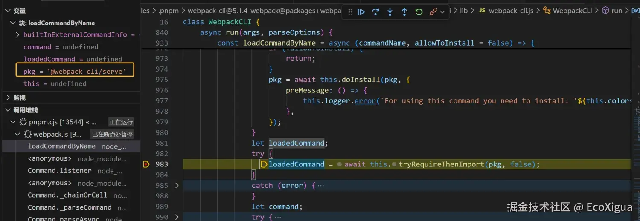This screenshot has height=221, width=640.
Task: Click the webpack-cli@5.1.4 package breadcrumb
Action: tap(265, 11)
